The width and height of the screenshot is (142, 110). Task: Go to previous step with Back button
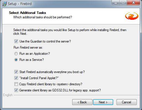tap(82, 102)
